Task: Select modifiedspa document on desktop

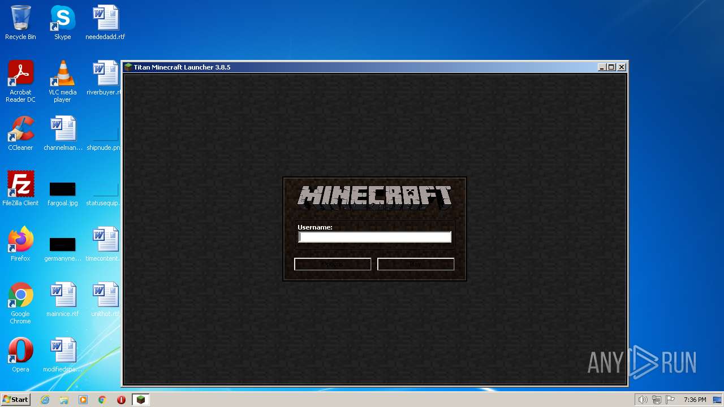Action: click(63, 355)
